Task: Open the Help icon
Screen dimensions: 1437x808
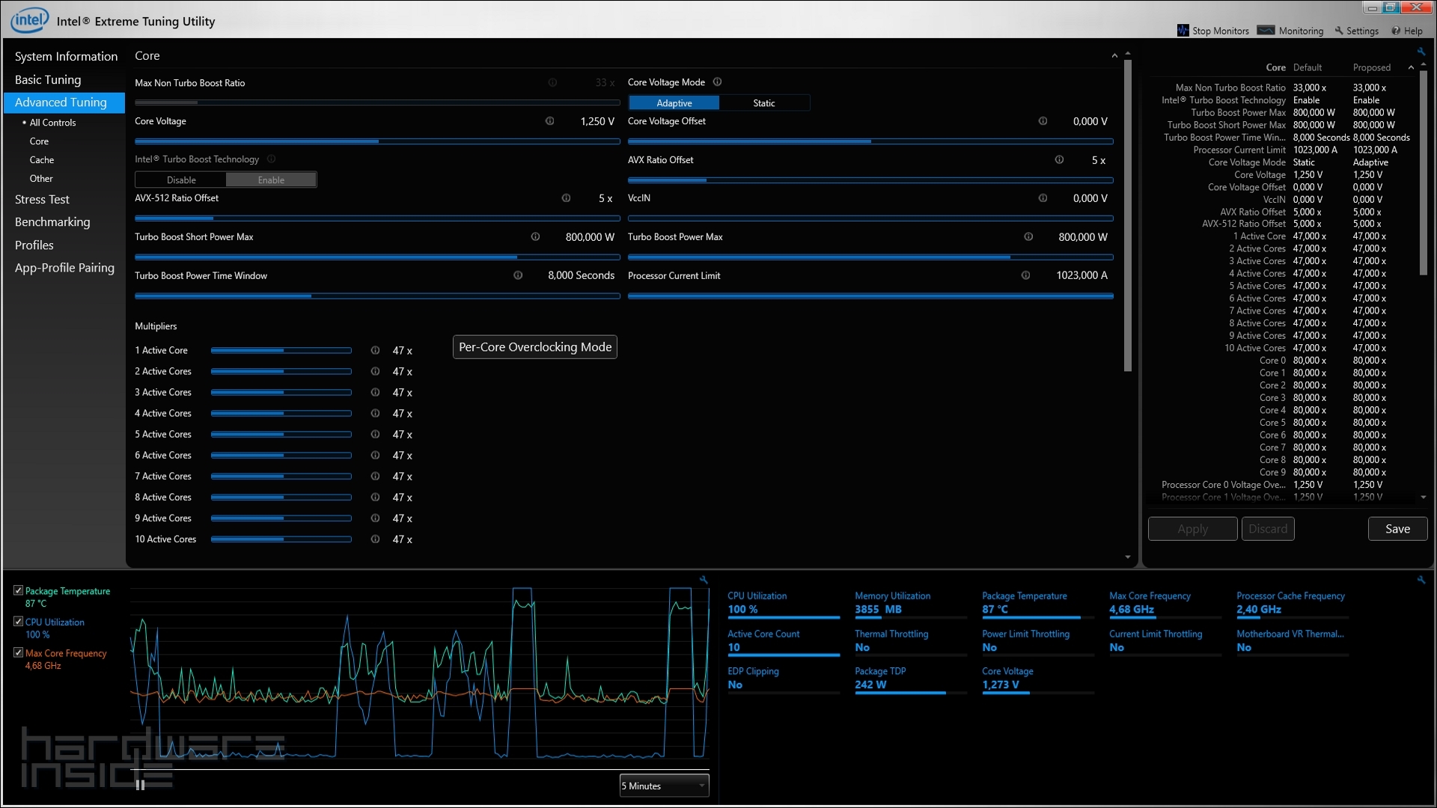Action: pyautogui.click(x=1396, y=31)
